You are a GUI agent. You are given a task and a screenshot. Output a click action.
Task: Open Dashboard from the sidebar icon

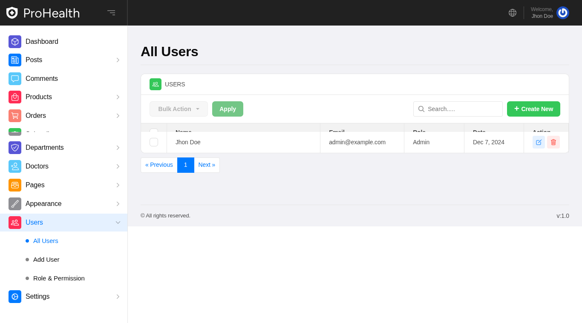15,42
